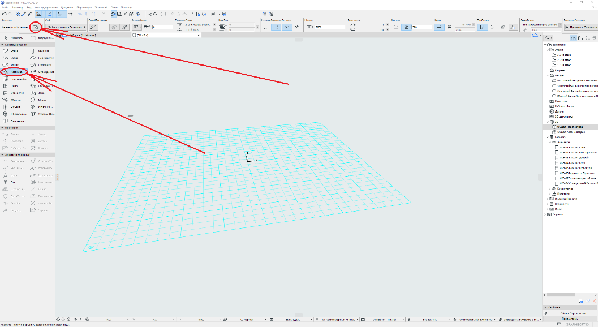Select the Column (Колонна) tool
Screen dimensions: 598x327
coord(41,51)
